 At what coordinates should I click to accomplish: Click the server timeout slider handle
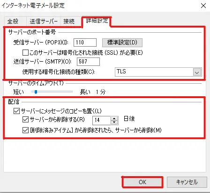click(36, 92)
